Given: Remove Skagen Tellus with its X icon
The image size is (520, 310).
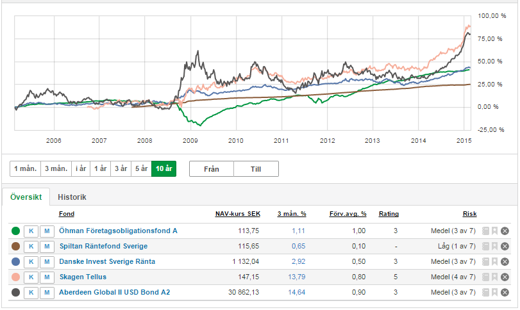Looking at the screenshot, I should click(505, 277).
